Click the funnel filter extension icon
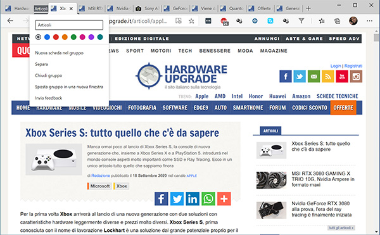This screenshot has height=235, width=380. [301, 21]
